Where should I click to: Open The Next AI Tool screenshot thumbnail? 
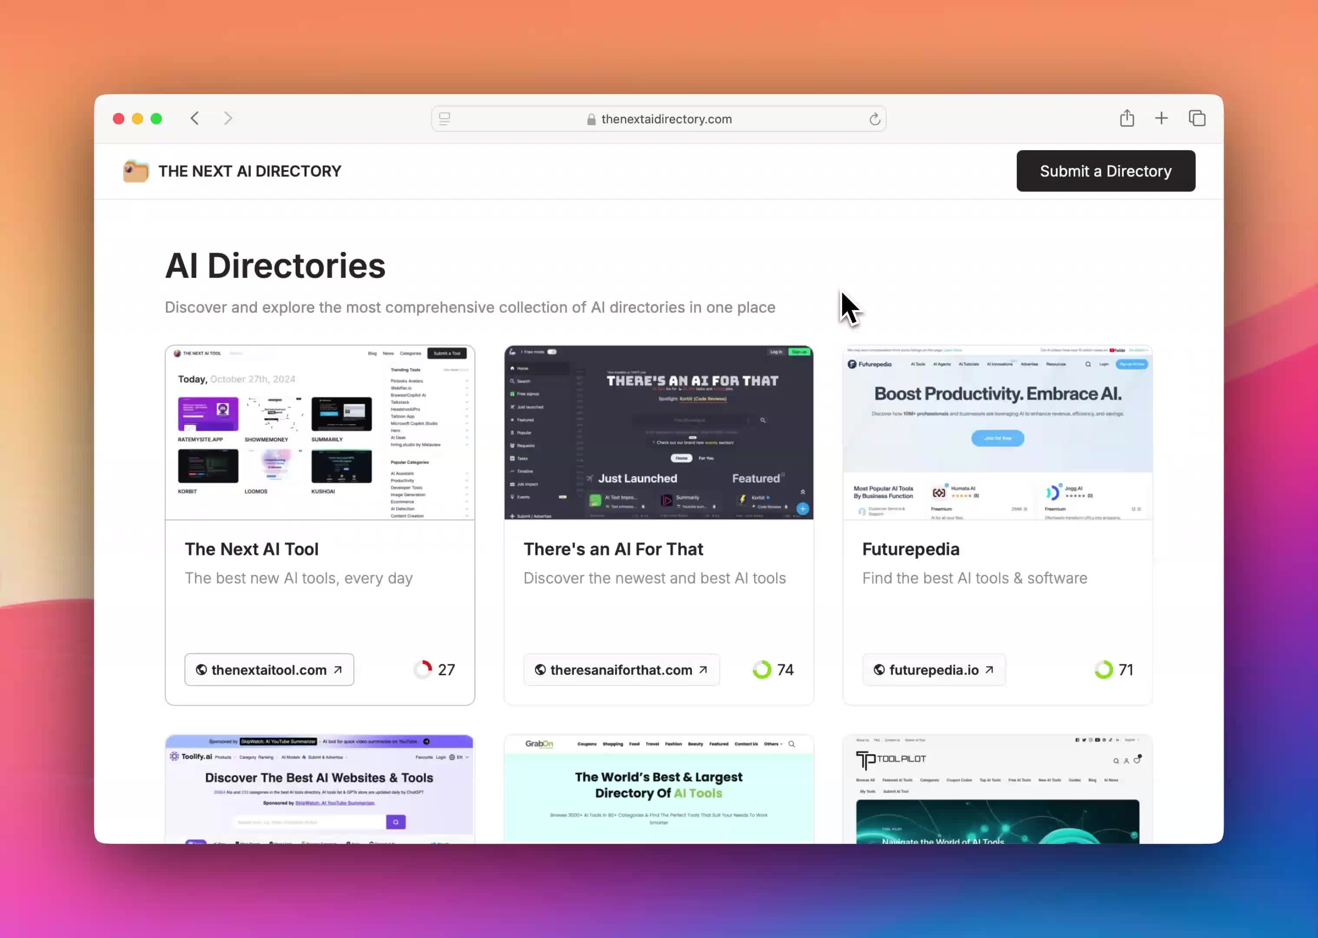tap(320, 433)
